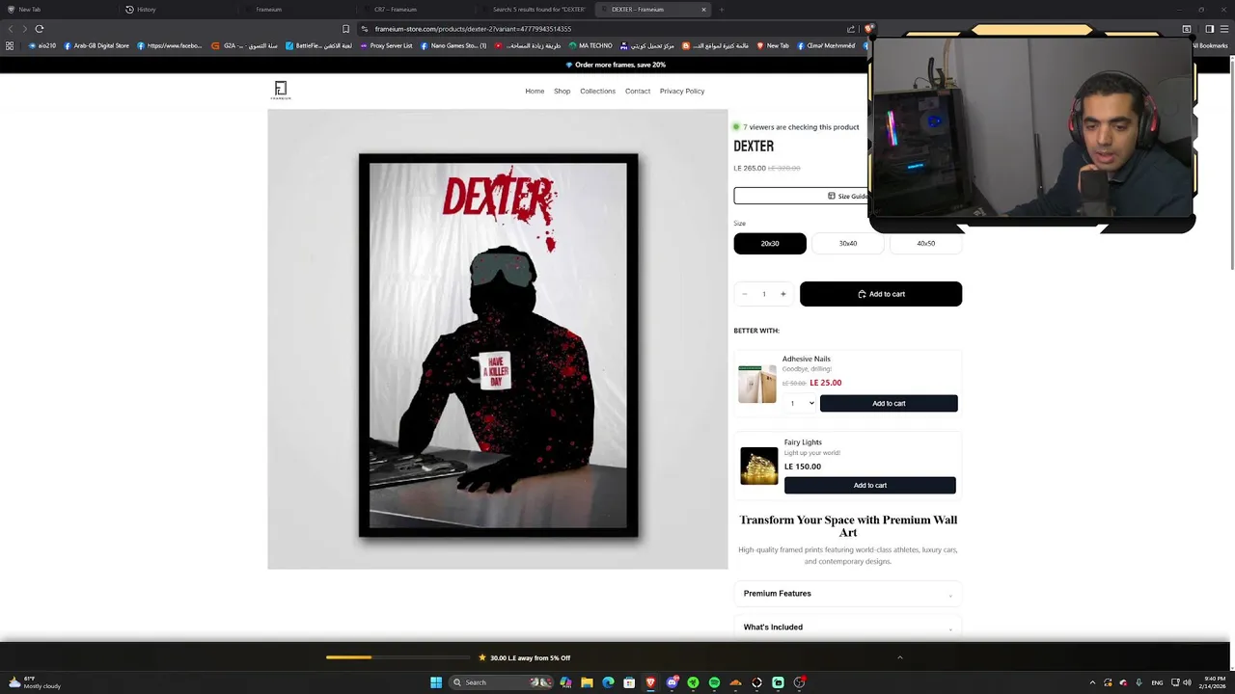Click the Adhesive Nails product thumbnail
Screen dimensions: 1235x694
[x=757, y=384]
